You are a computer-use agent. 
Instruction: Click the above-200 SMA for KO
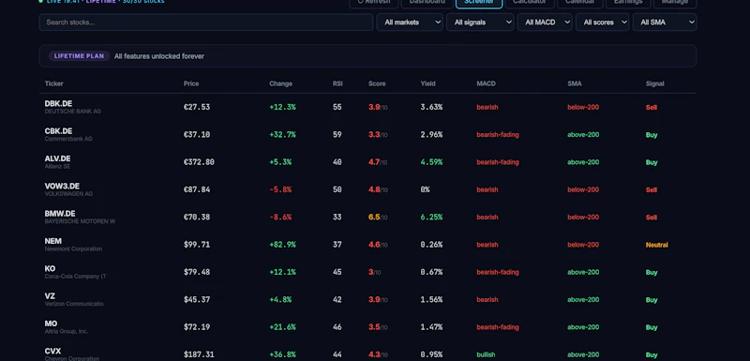(583, 272)
